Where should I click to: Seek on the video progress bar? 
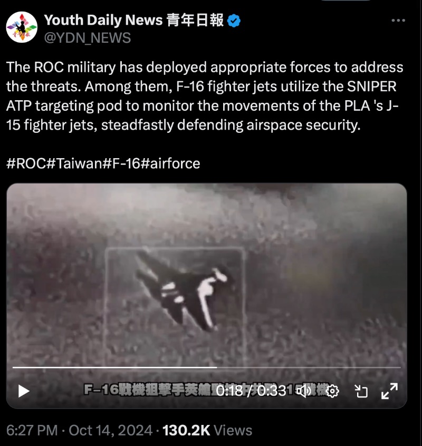coord(207,367)
